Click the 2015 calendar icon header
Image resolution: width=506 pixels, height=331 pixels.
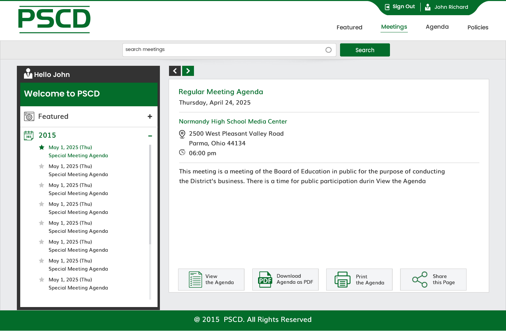(29, 135)
